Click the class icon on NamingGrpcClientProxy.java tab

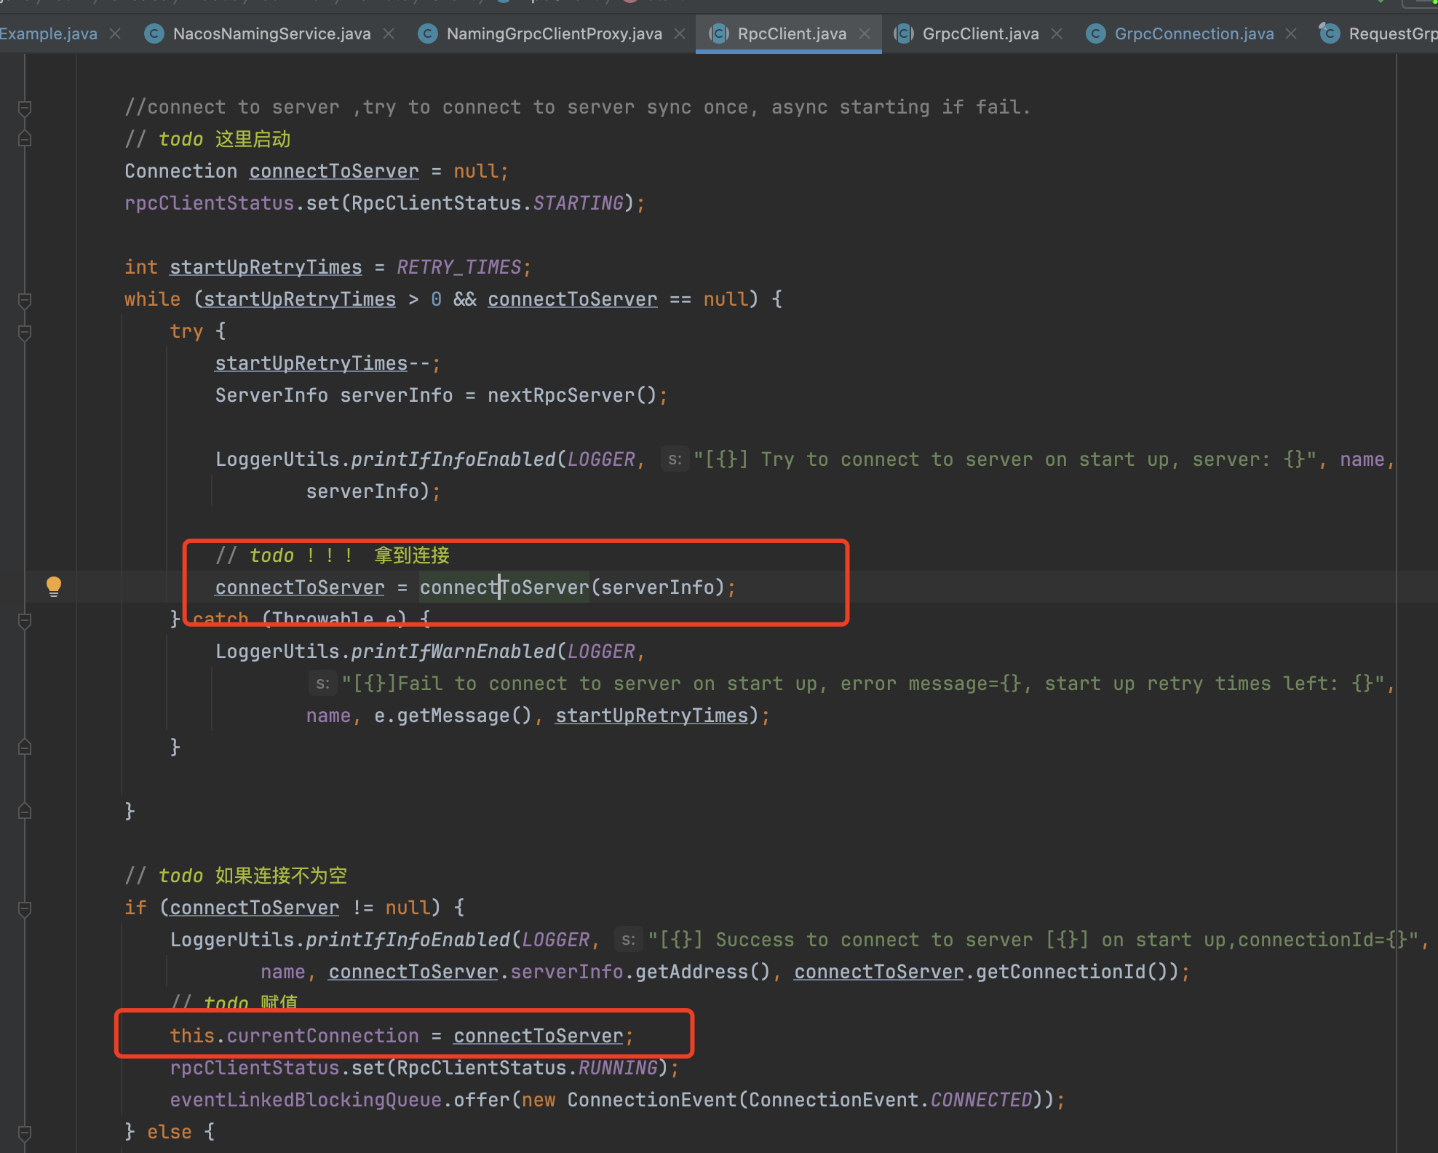428,33
